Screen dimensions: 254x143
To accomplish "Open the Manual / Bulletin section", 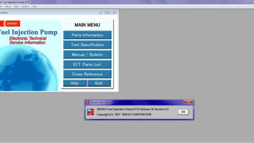I will click(x=87, y=54).
